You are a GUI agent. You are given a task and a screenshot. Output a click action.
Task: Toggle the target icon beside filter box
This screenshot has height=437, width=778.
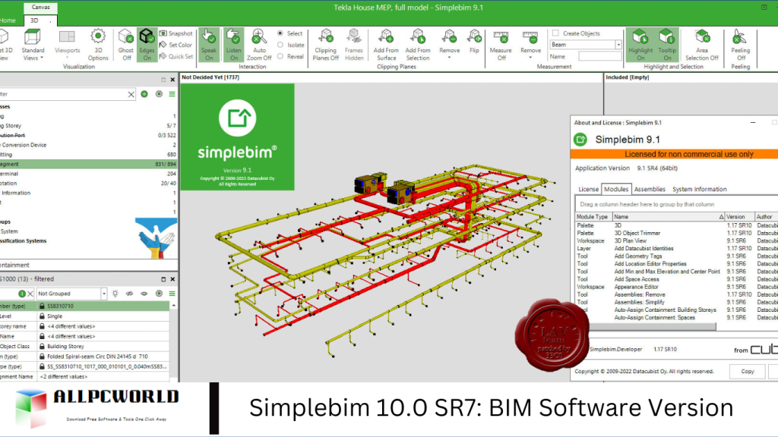pyautogui.click(x=159, y=94)
